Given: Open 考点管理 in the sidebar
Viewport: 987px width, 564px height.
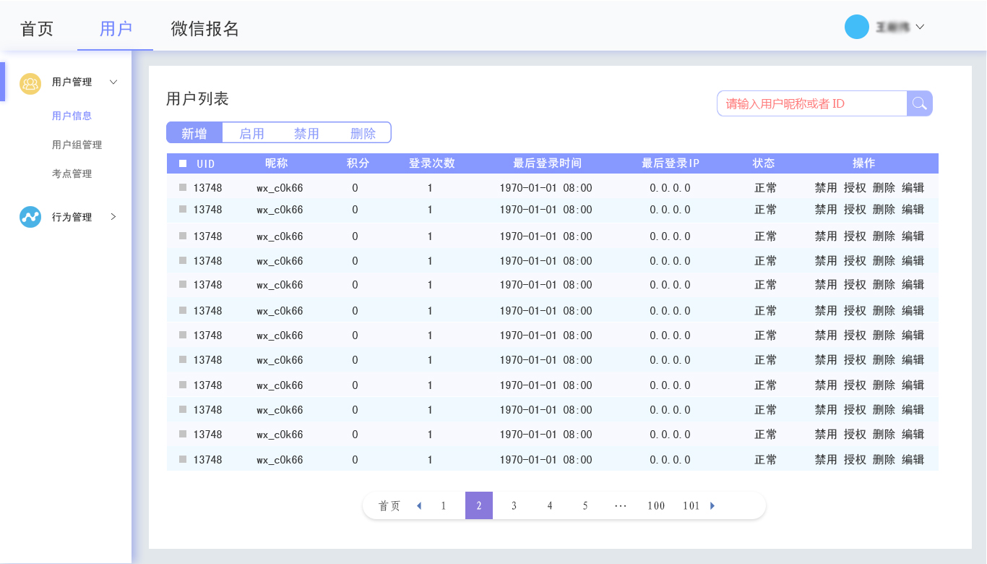Looking at the screenshot, I should (72, 174).
